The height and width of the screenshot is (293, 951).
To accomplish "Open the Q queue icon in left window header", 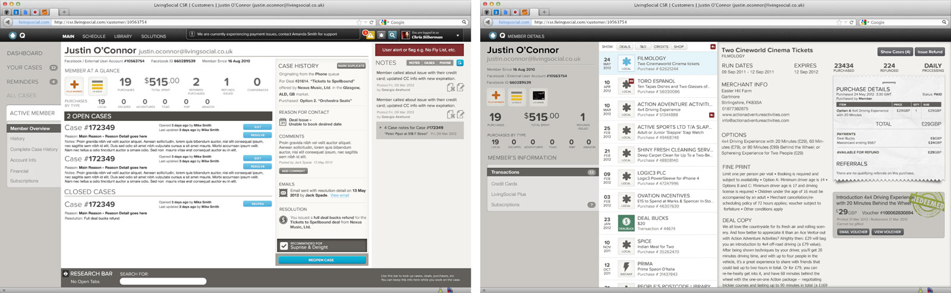I will point(22,36).
